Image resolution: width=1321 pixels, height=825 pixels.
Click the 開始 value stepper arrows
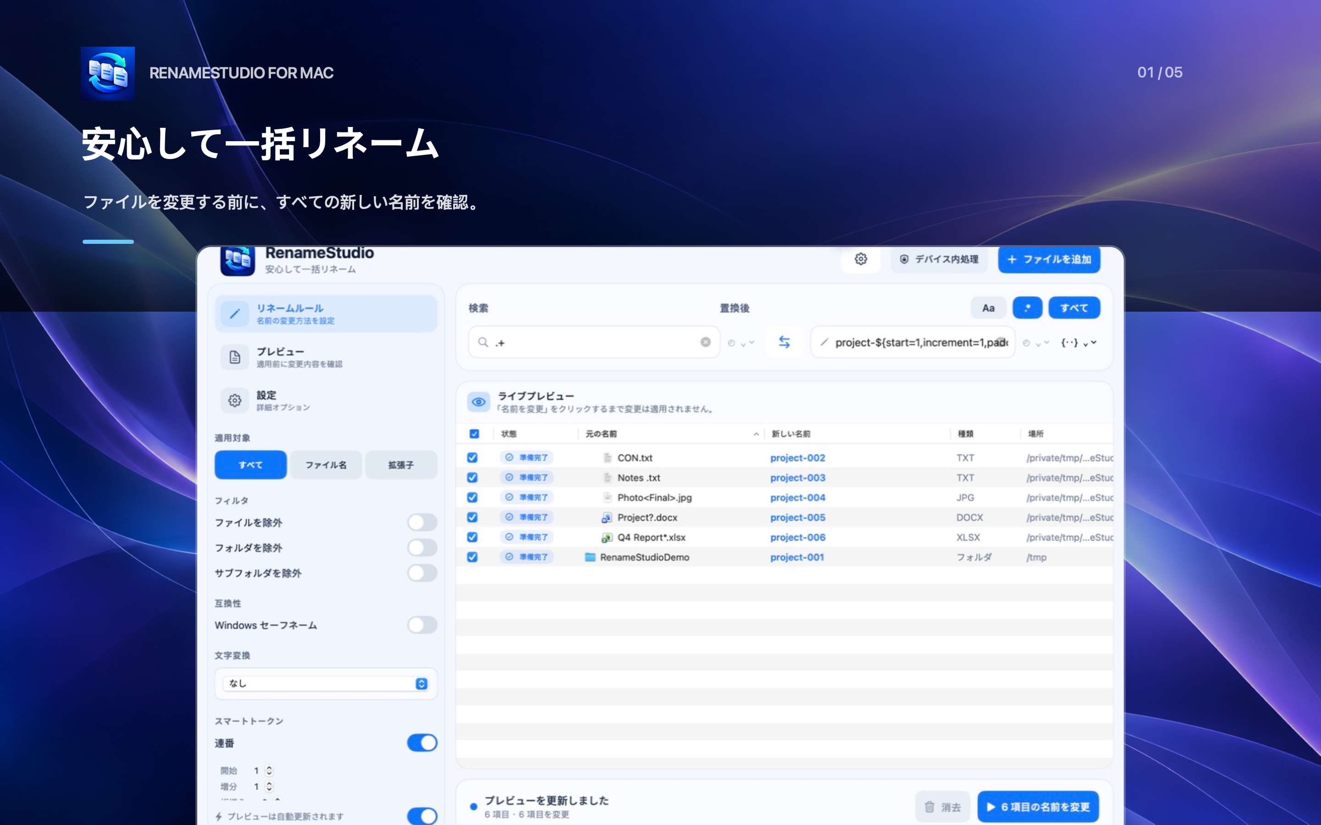[269, 770]
